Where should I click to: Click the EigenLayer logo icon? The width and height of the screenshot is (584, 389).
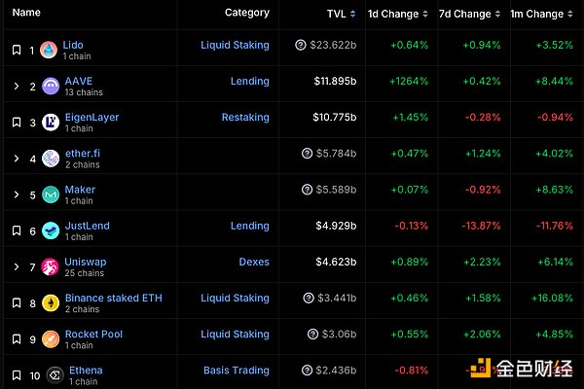49,123
